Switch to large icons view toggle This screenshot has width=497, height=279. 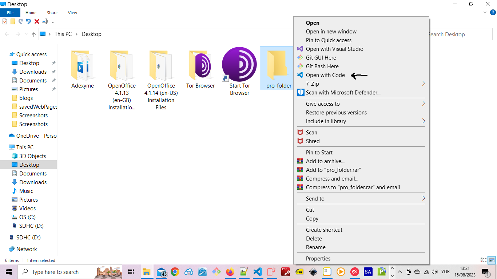492,260
